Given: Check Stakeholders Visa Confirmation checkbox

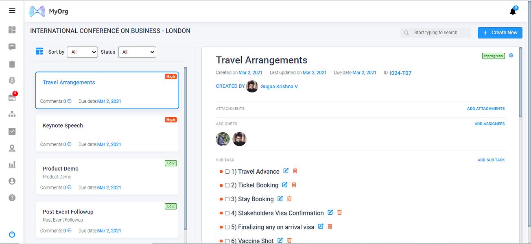Looking at the screenshot, I should [x=227, y=213].
